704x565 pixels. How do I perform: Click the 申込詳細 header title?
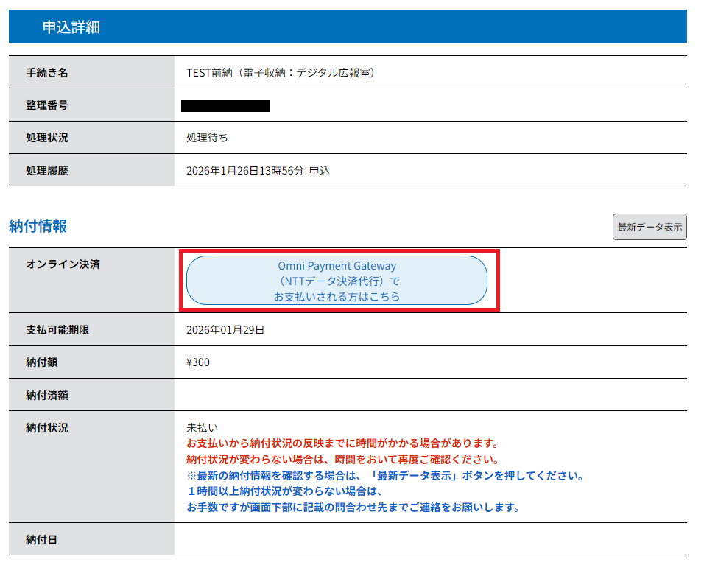tap(71, 28)
